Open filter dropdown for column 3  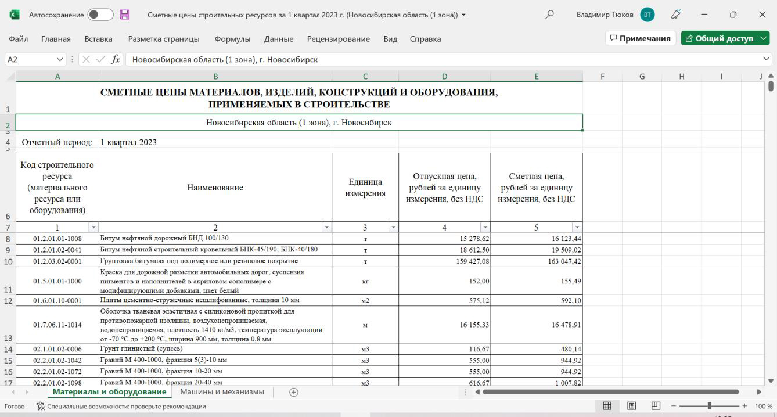[393, 228]
